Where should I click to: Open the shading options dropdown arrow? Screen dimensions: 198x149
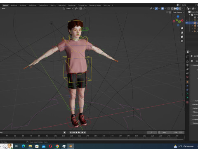[183, 9]
